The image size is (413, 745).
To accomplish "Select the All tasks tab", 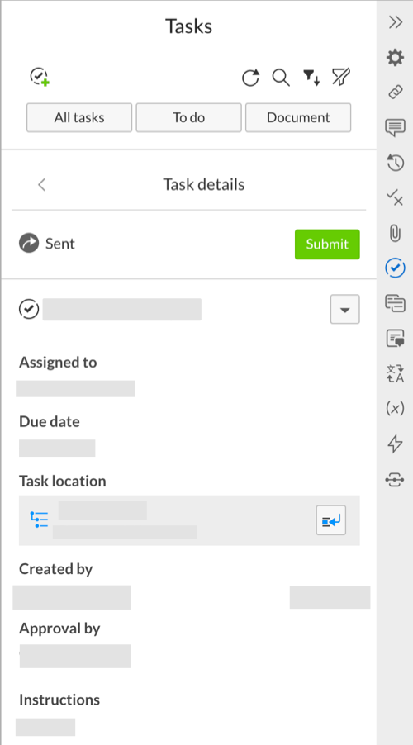I will pyautogui.click(x=79, y=117).
